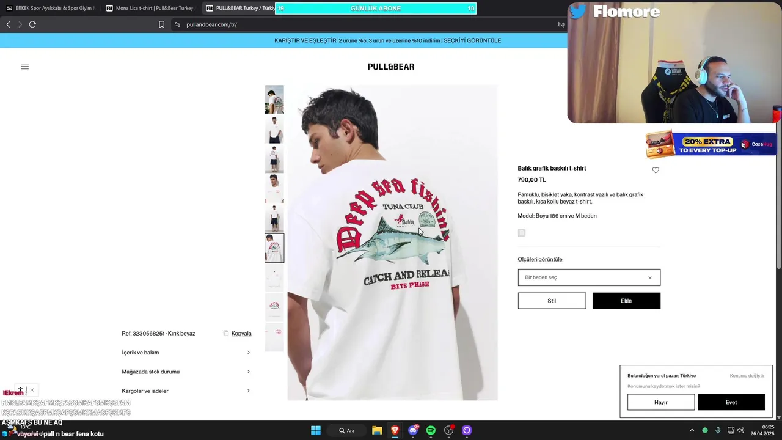This screenshot has height=440, width=782.
Task: Click the 'Stil' button
Action: click(x=552, y=301)
